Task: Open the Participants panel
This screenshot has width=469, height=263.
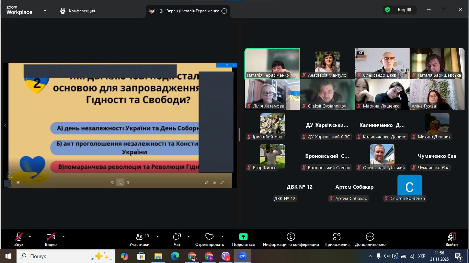Action: [139, 239]
